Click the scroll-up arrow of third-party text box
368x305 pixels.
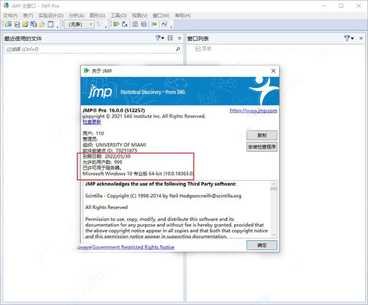click(274, 184)
